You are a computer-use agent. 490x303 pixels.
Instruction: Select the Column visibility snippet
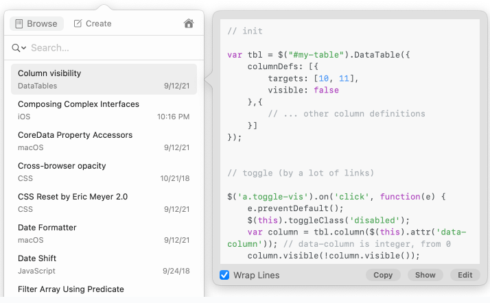104,79
